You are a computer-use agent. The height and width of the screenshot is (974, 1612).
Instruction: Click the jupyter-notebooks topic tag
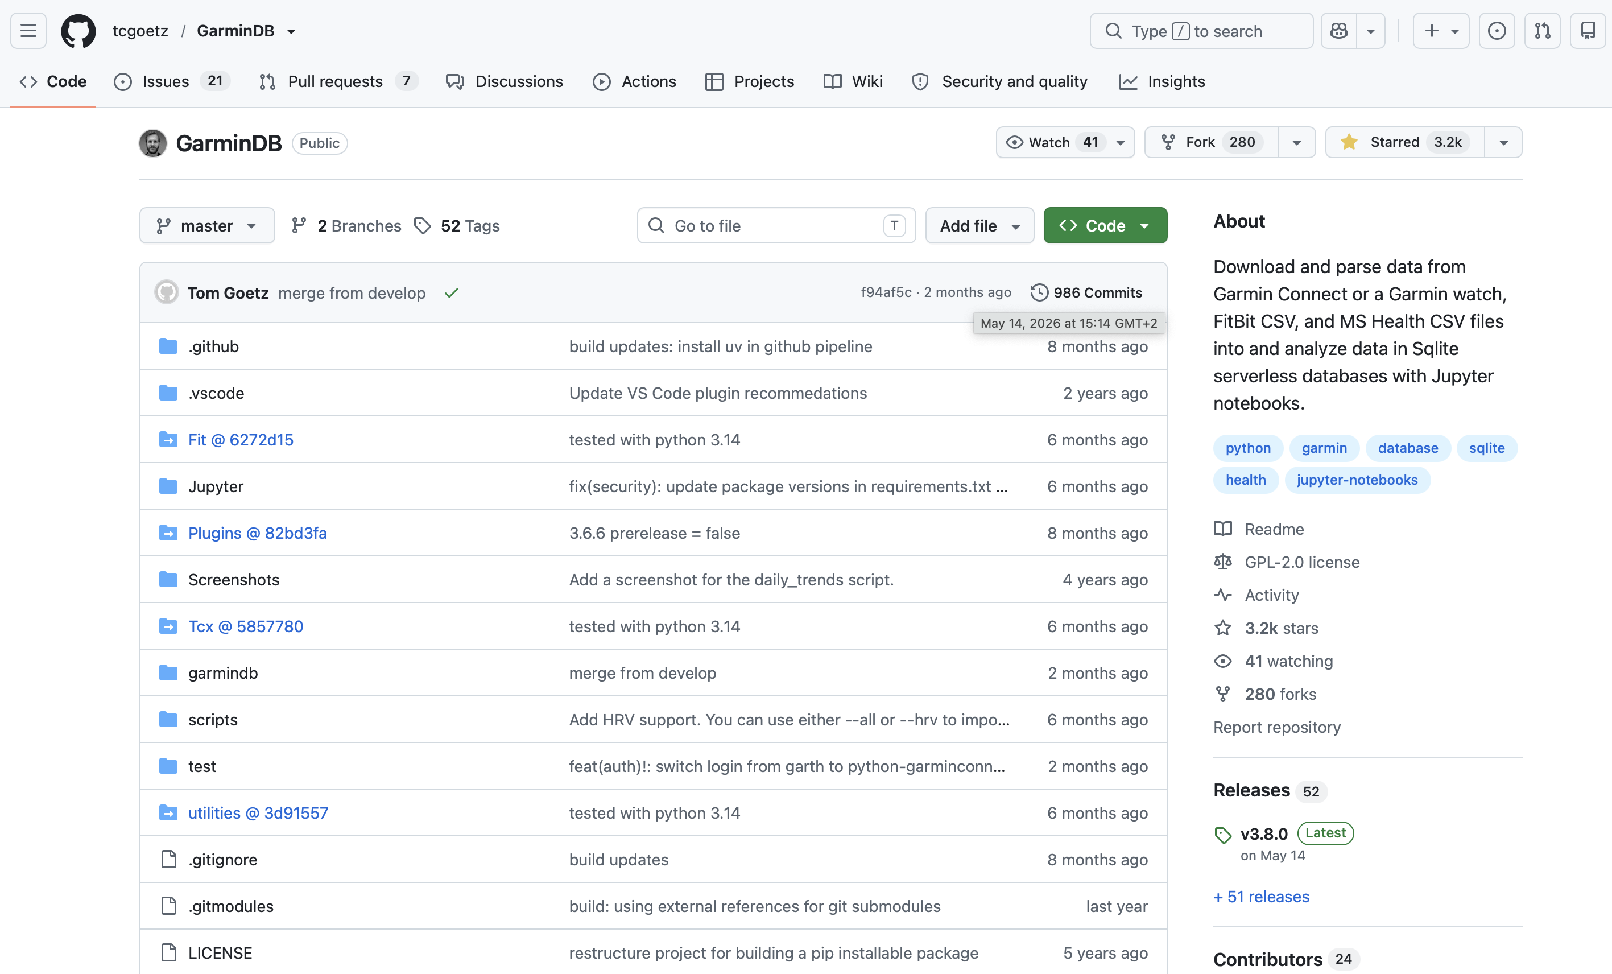point(1357,480)
